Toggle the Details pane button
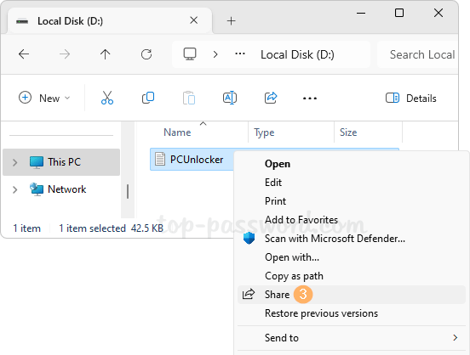 pyautogui.click(x=411, y=99)
